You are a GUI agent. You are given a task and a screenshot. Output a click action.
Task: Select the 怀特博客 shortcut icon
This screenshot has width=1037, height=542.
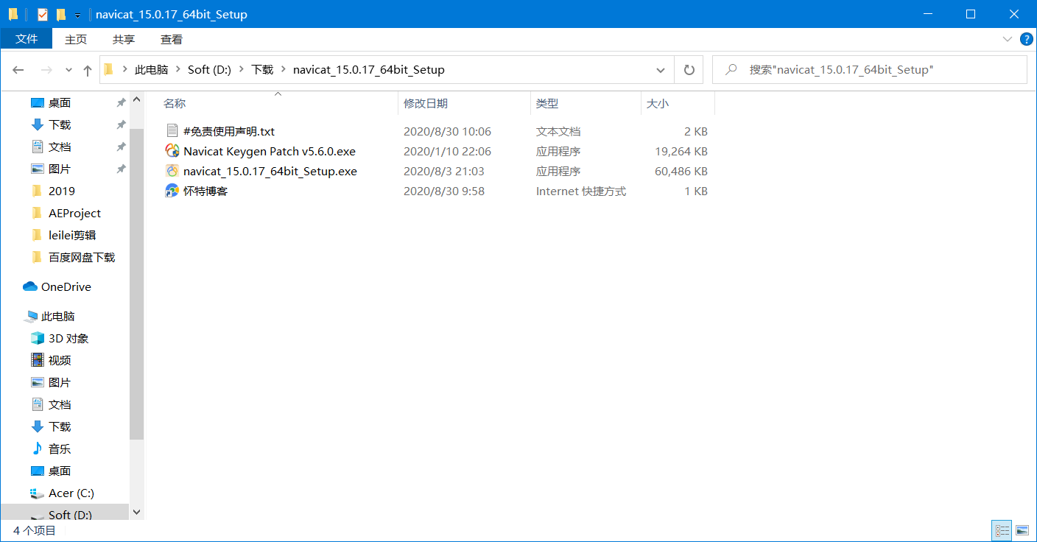[172, 191]
